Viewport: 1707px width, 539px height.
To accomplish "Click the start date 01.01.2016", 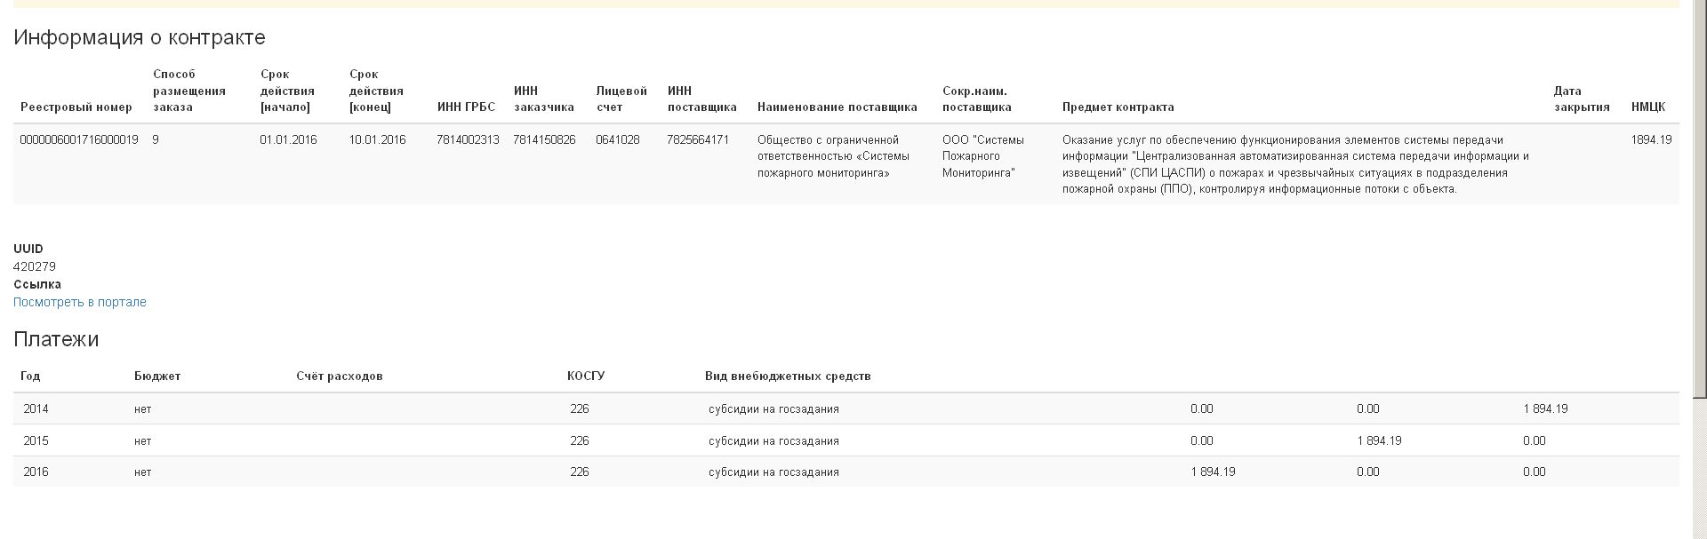I will click(x=288, y=140).
